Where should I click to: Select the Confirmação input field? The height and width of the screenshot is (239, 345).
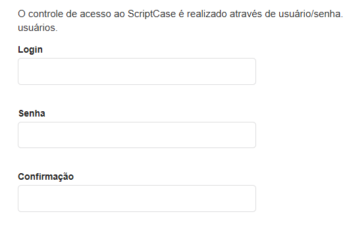[137, 198]
